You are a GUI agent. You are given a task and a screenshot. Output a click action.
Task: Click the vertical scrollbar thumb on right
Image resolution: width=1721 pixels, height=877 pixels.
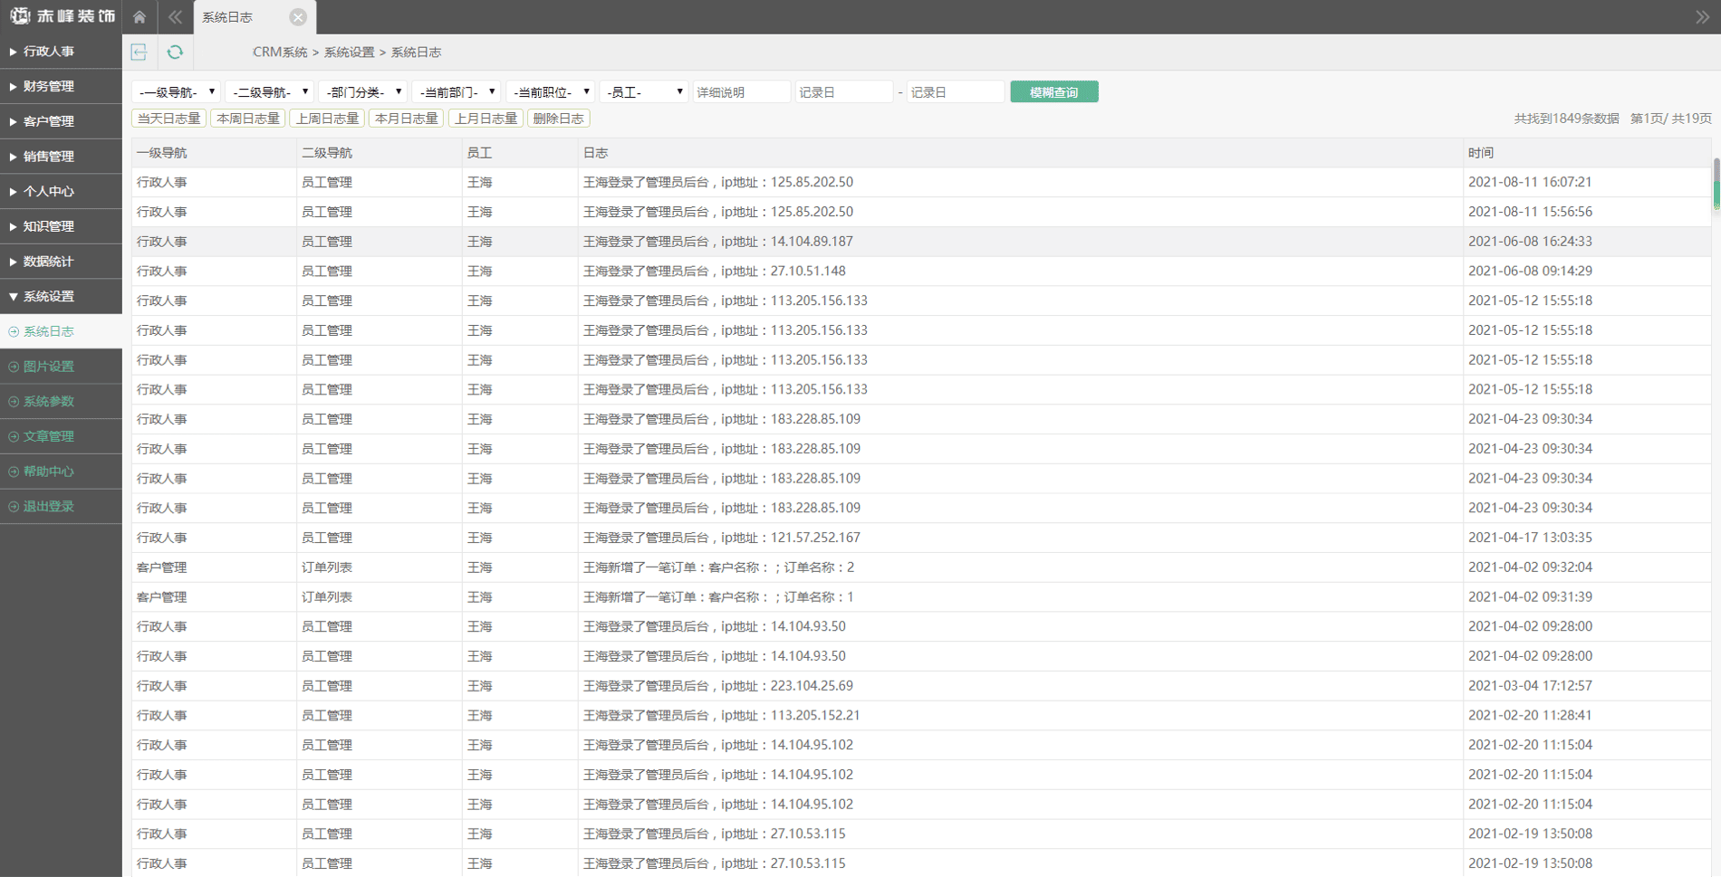pos(1715,184)
